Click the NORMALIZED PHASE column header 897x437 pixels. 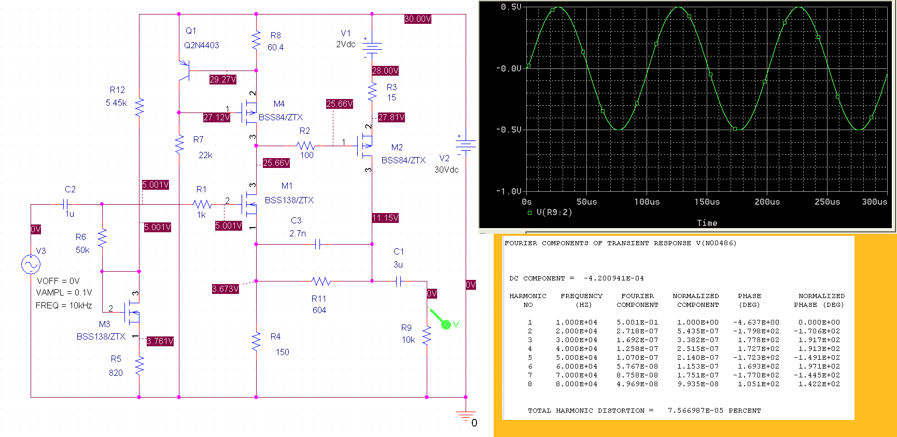click(819, 300)
